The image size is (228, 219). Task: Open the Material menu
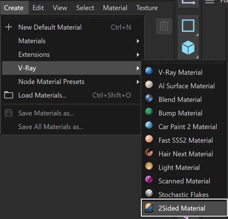[x=115, y=8]
